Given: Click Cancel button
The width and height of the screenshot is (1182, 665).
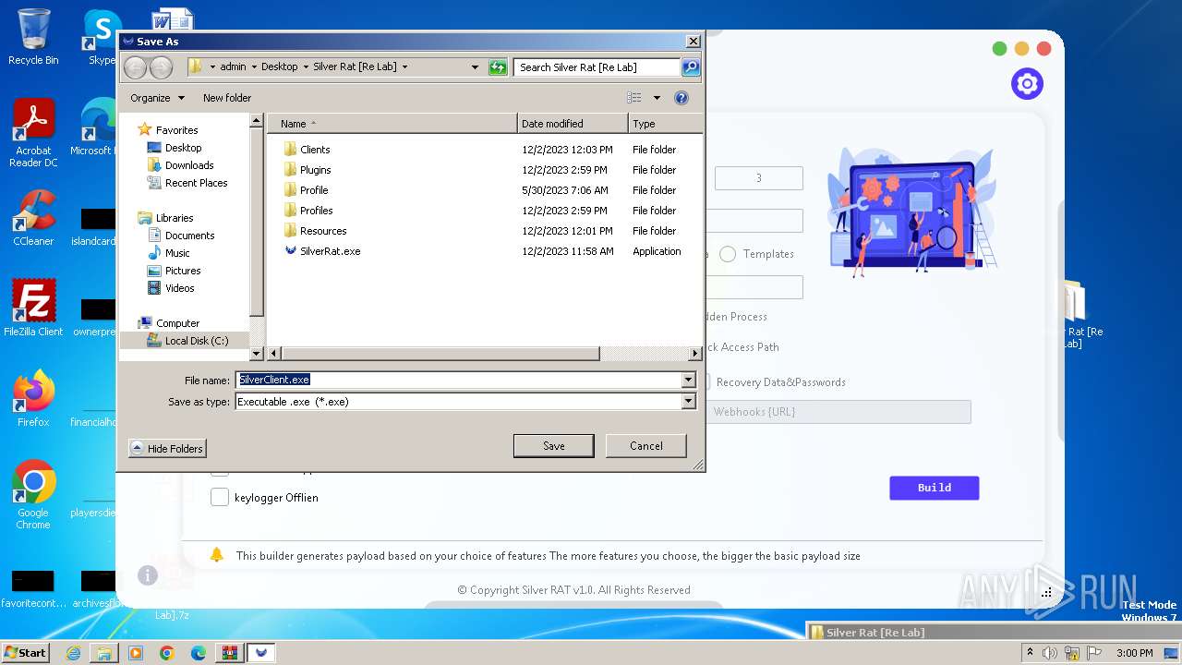Looking at the screenshot, I should click(x=646, y=445).
